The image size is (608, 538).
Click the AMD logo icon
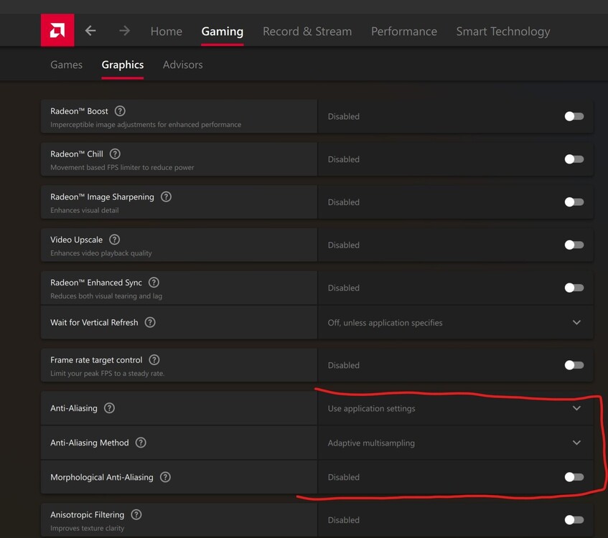(x=57, y=31)
